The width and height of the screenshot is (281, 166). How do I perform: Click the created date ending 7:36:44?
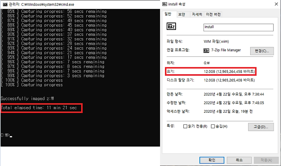coord(234,94)
